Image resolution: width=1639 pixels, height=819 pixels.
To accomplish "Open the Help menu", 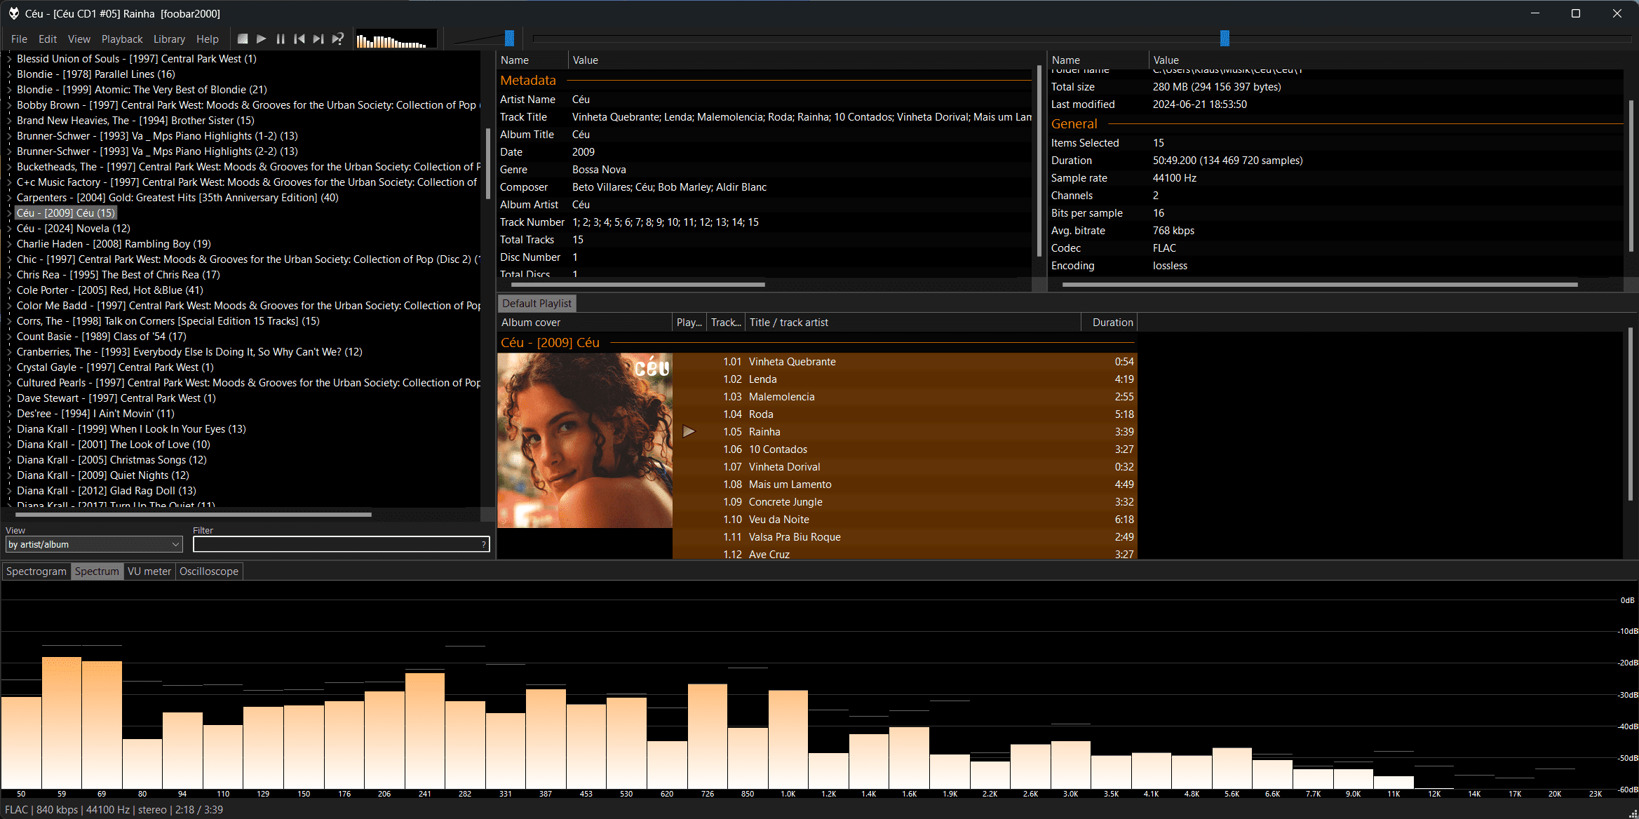I will click(x=208, y=39).
